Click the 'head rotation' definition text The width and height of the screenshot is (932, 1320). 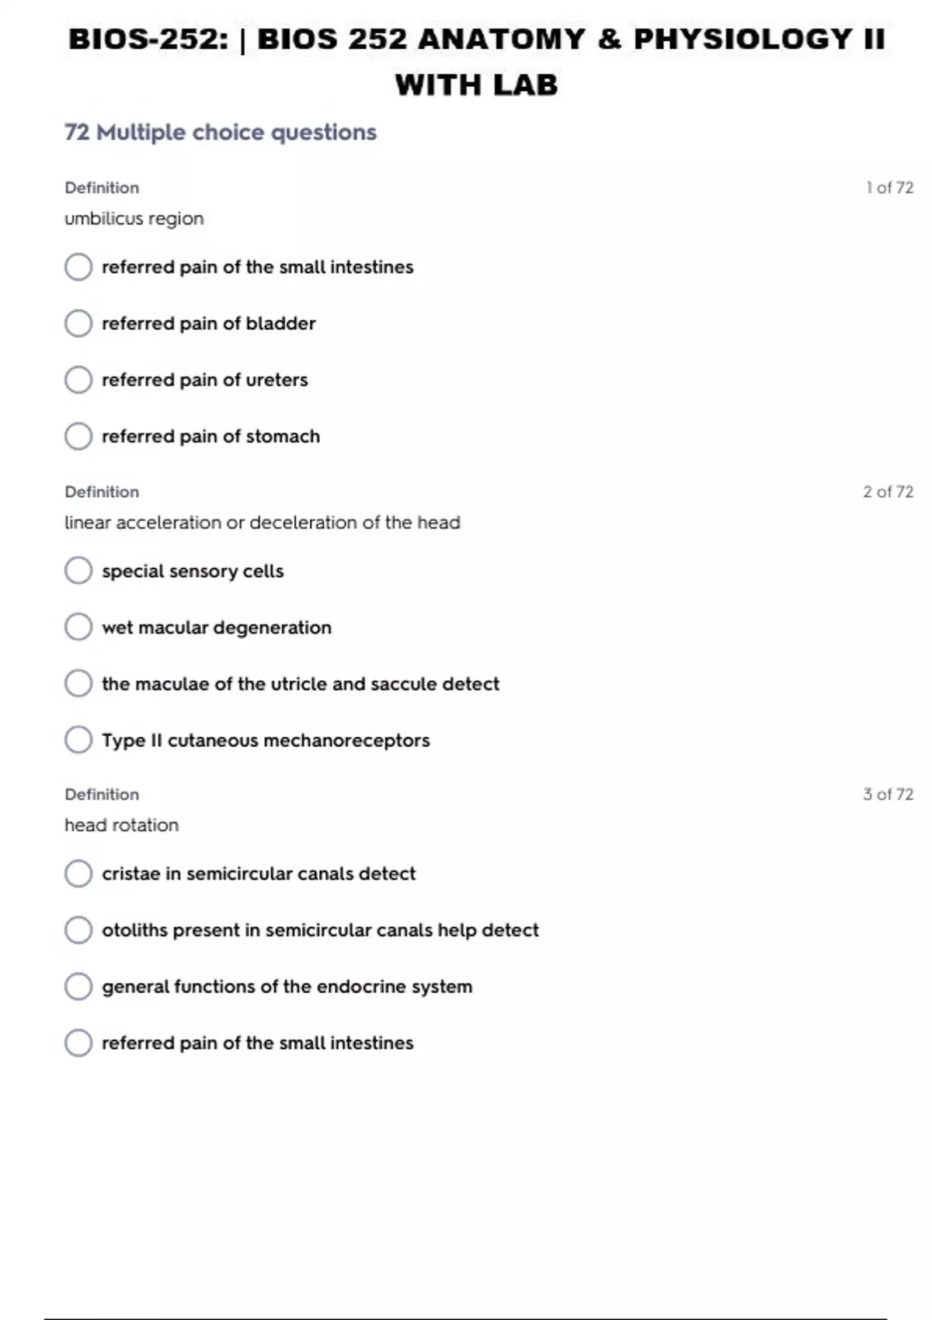(121, 825)
